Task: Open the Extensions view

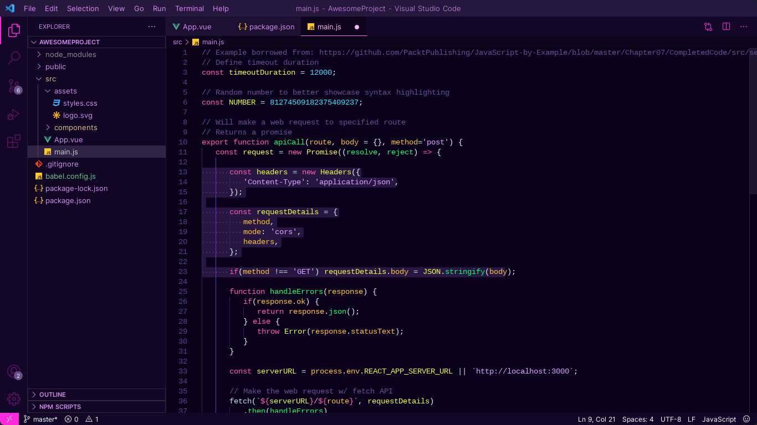Action: coord(14,141)
